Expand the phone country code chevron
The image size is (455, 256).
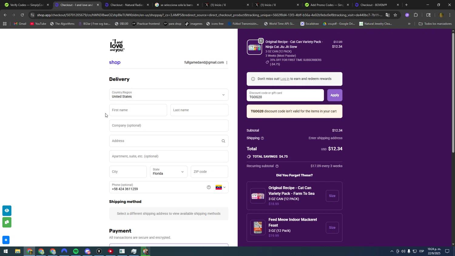coord(224,187)
